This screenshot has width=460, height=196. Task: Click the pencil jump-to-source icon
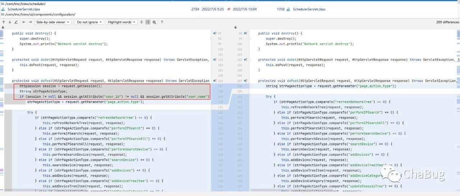16,22
